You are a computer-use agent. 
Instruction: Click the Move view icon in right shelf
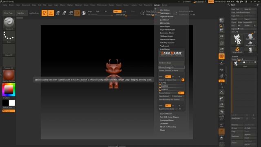(x=221, y=99)
